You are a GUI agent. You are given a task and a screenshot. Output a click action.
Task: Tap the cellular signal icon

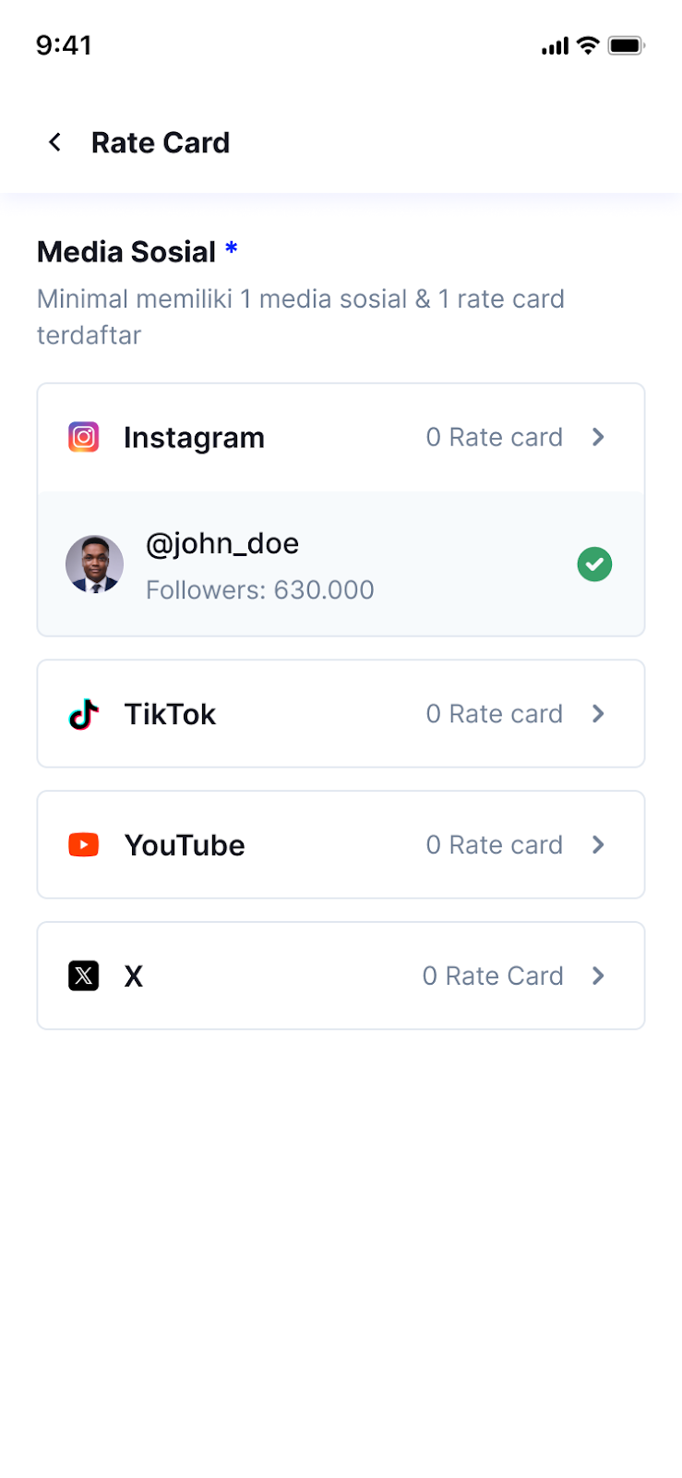coord(555,46)
